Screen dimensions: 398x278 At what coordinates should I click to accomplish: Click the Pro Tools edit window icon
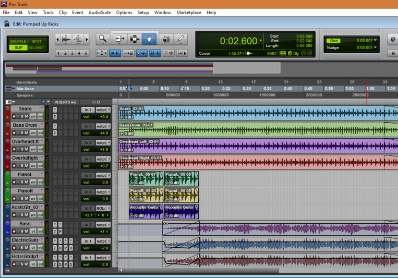(x=7, y=24)
